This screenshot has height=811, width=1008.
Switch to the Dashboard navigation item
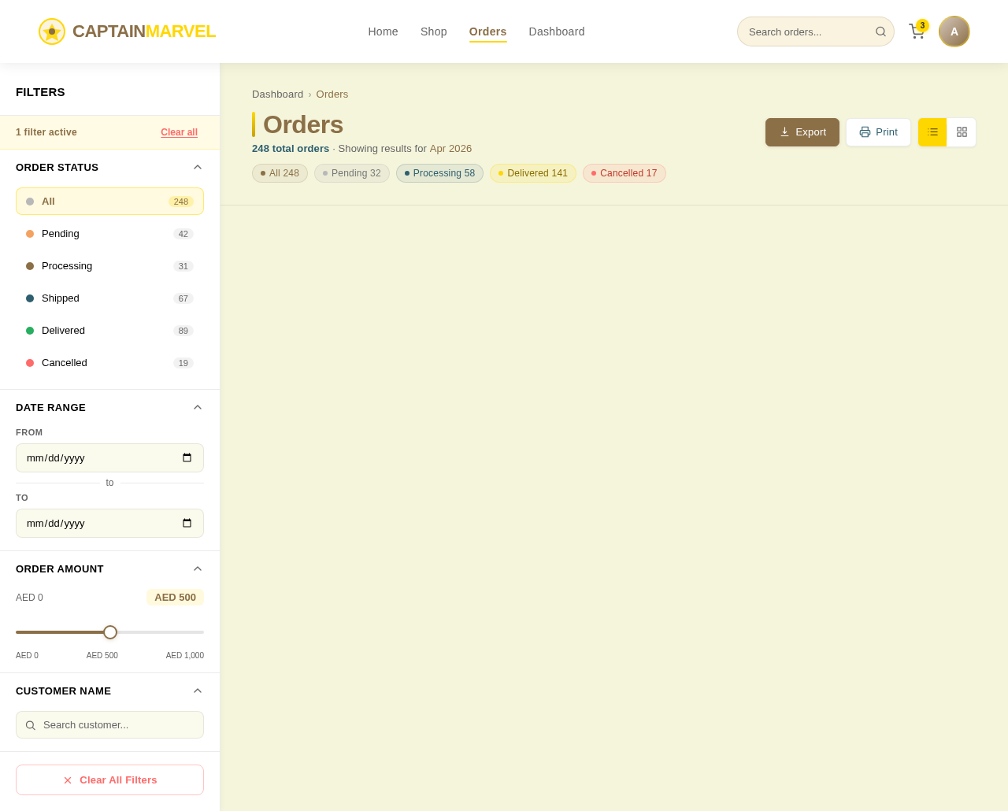[557, 30]
